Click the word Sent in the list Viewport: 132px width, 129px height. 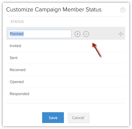(x=13, y=58)
